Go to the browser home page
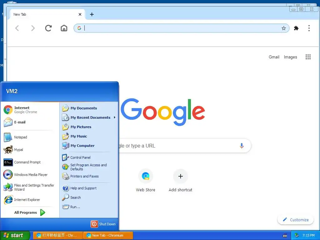The image size is (320, 240). pos(64,28)
